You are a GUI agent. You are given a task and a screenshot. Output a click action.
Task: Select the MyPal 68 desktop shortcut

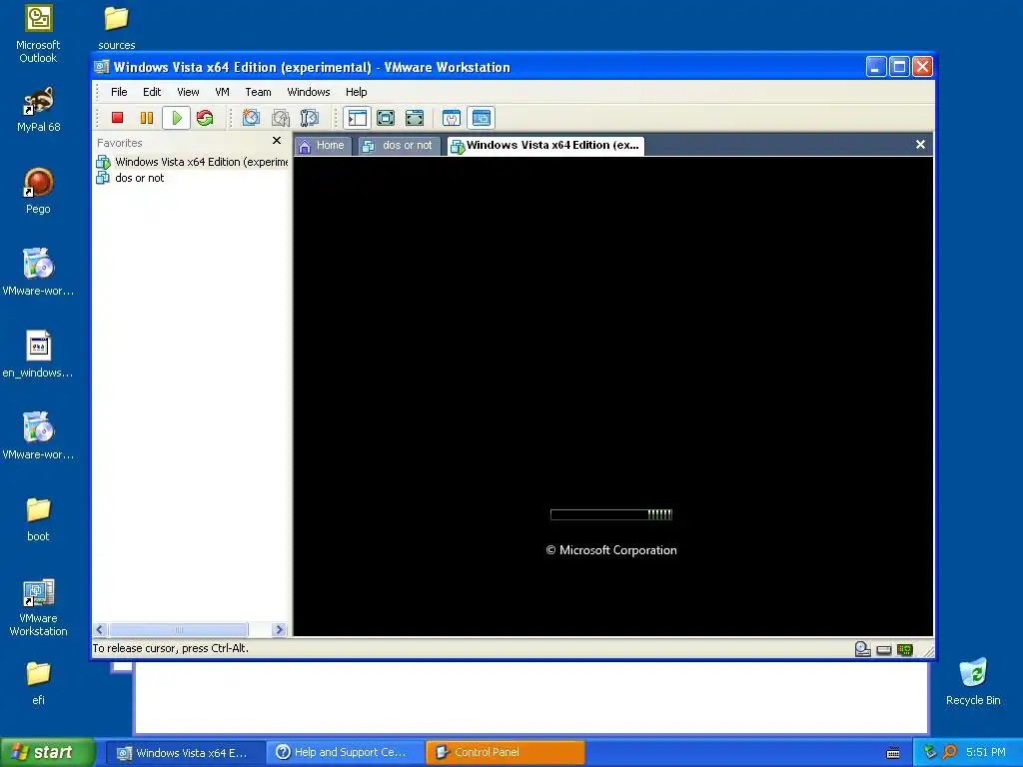click(38, 110)
